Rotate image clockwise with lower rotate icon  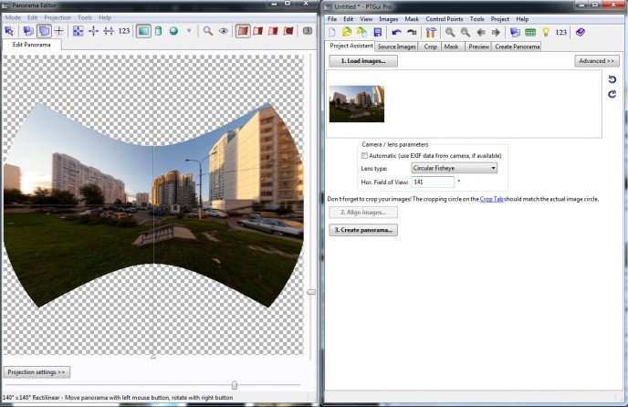coord(612,94)
